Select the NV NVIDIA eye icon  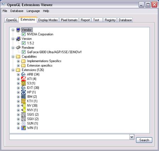tap(23, 105)
